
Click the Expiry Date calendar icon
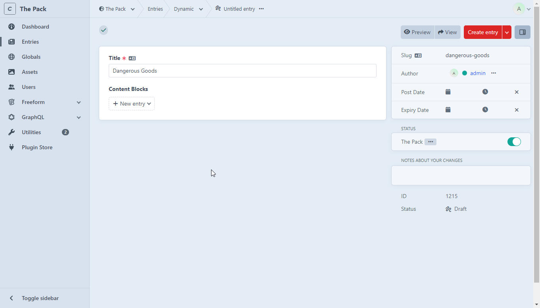coord(448,110)
